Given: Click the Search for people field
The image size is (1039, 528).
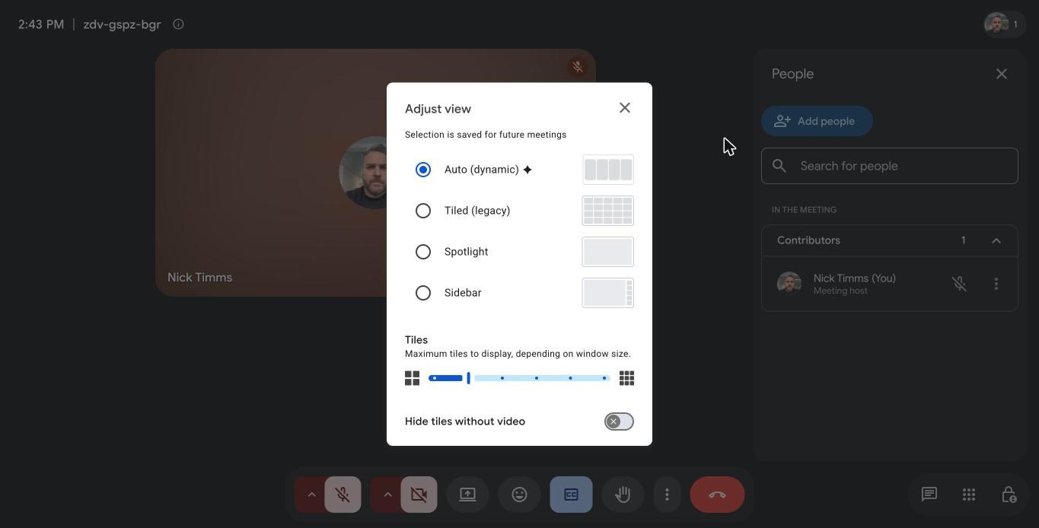Looking at the screenshot, I should pos(890,166).
